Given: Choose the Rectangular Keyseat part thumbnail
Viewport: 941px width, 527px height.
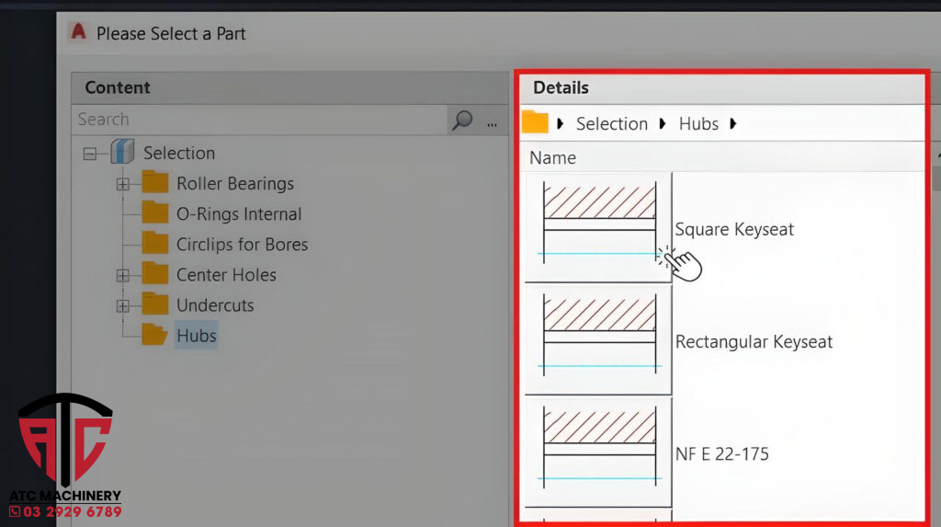Looking at the screenshot, I should click(598, 339).
